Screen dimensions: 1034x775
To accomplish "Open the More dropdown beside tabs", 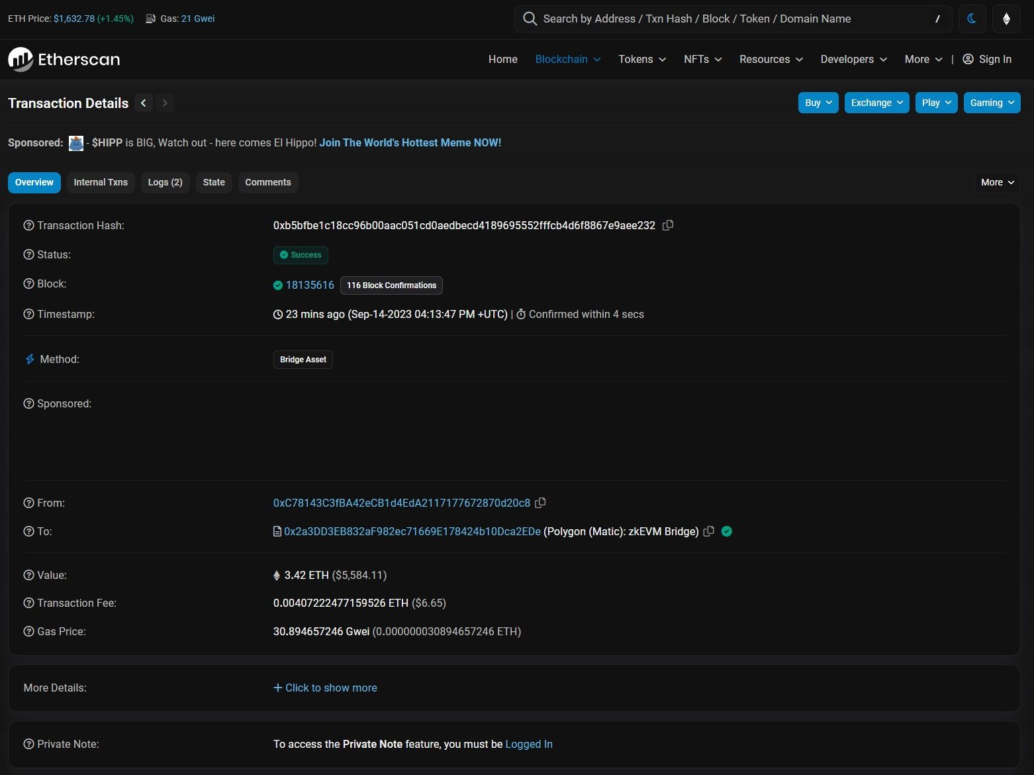I will click(x=997, y=182).
